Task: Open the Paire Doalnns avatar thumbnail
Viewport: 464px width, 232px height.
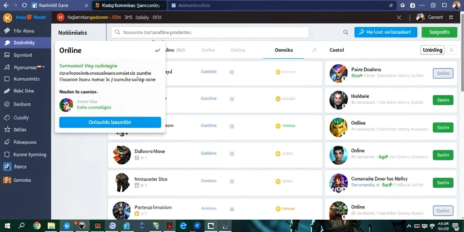Action: click(x=338, y=73)
